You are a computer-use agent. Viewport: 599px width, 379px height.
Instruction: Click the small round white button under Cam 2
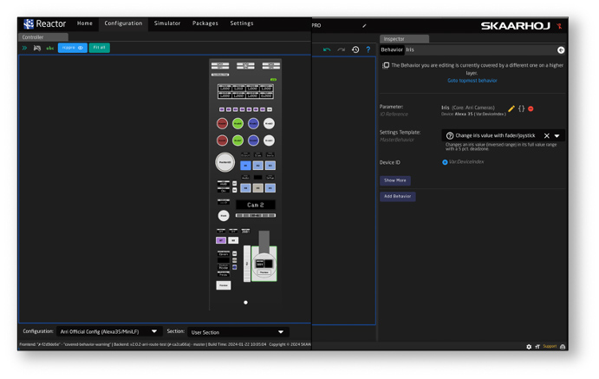(224, 216)
